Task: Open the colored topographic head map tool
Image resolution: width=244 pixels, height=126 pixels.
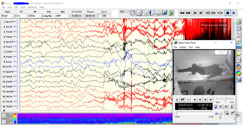Action: click(239, 73)
